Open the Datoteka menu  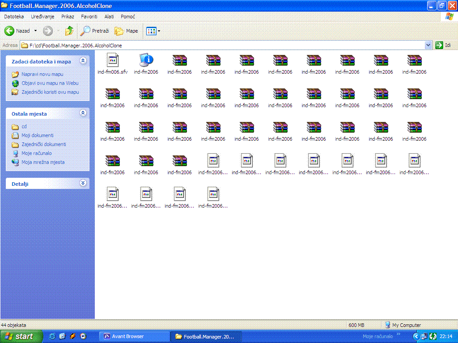click(14, 17)
